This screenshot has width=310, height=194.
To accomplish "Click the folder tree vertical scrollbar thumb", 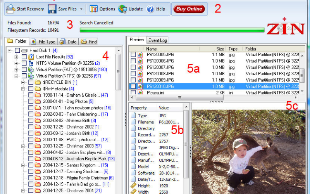I will pos(118,72).
